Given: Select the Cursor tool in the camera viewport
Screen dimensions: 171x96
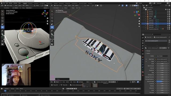Looking at the screenshot, I should 2,14.
